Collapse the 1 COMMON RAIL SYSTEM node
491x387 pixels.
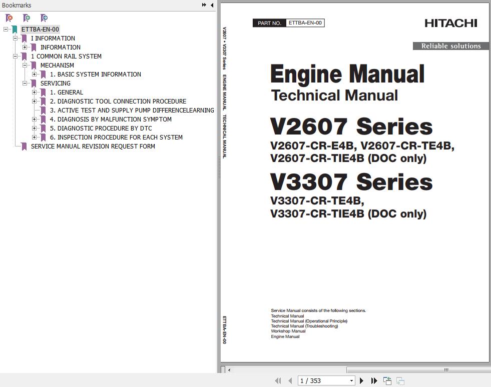pyautogui.click(x=15, y=56)
